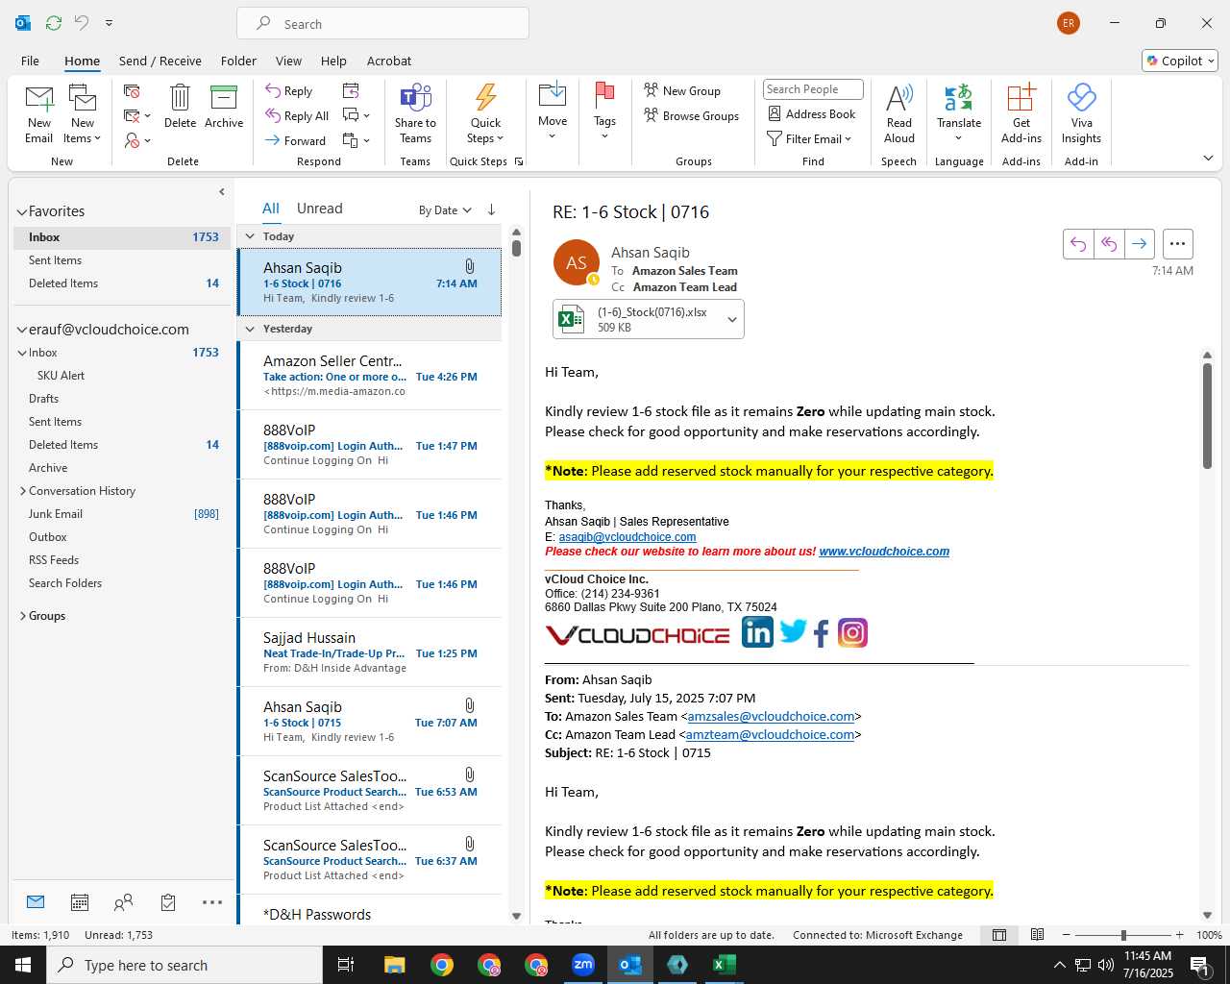Open the Junk Email folder
Viewport: 1230px width, 984px height.
pyautogui.click(x=56, y=514)
